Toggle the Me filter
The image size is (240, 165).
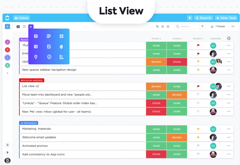pyautogui.click(x=233, y=26)
